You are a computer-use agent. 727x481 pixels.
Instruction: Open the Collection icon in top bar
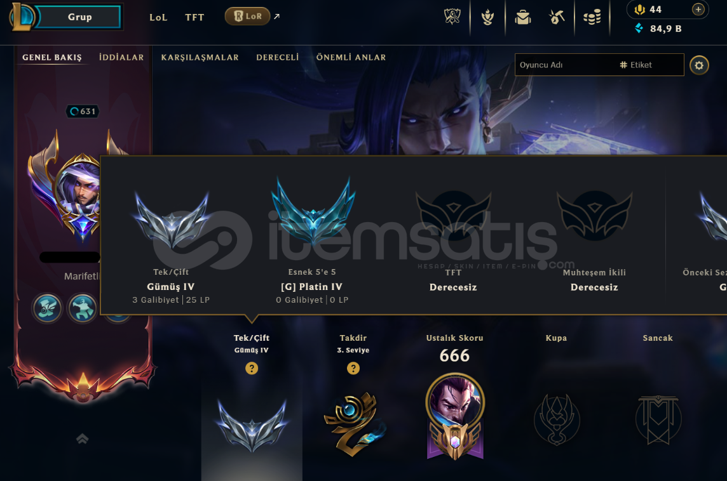[487, 17]
